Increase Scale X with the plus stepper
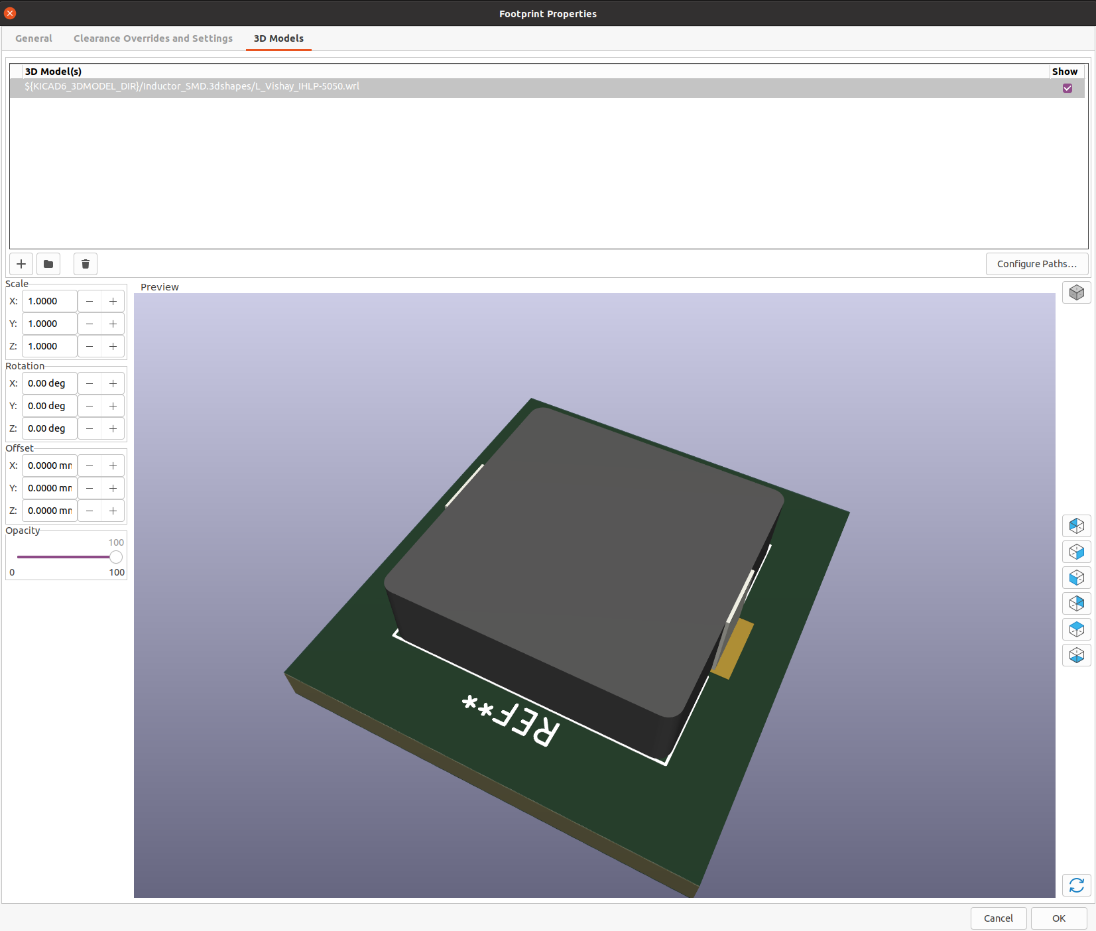This screenshot has width=1096, height=931. click(x=113, y=301)
